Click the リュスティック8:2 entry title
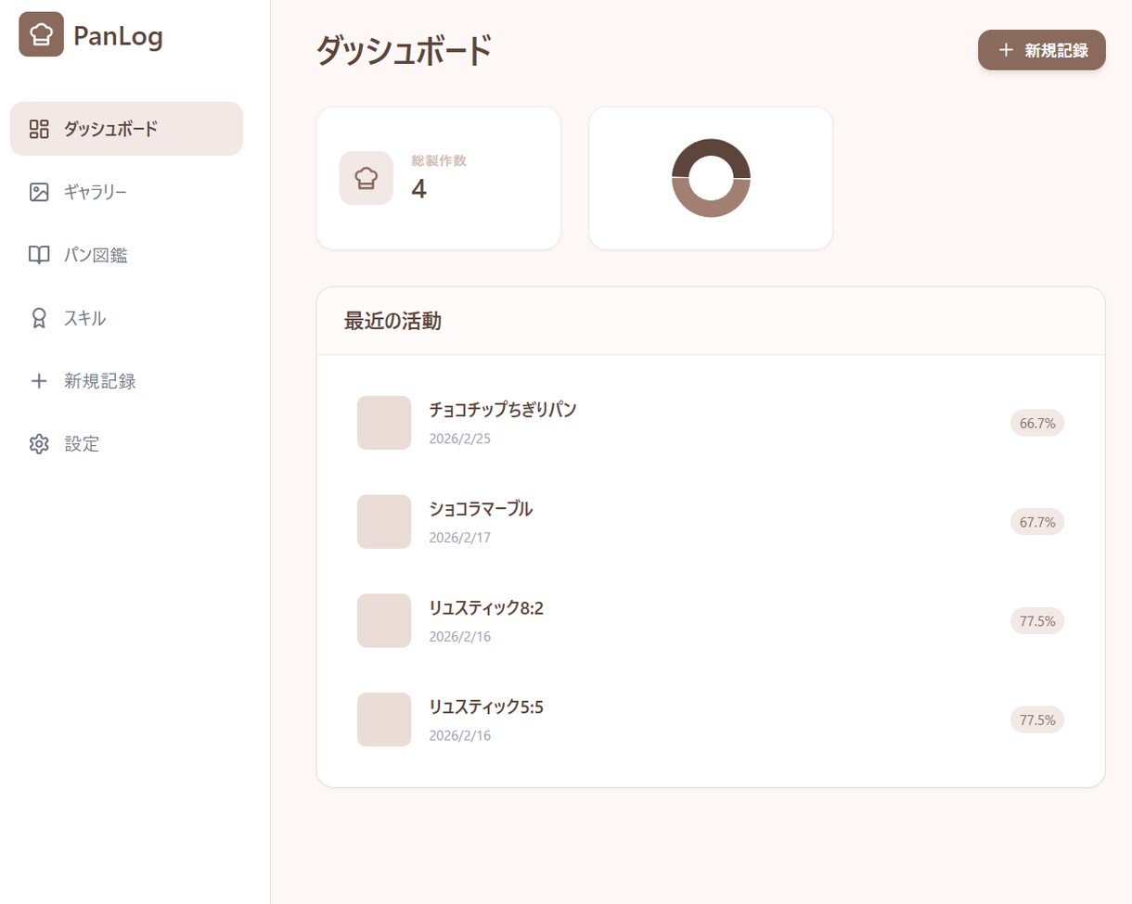This screenshot has width=1132, height=904. tap(486, 608)
